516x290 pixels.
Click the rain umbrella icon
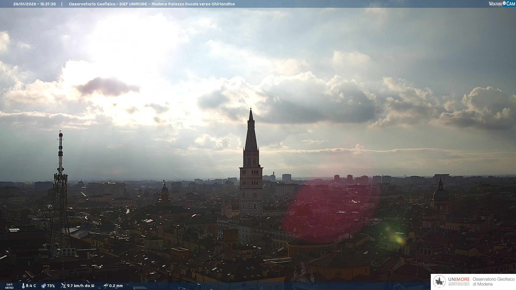[x=106, y=285]
